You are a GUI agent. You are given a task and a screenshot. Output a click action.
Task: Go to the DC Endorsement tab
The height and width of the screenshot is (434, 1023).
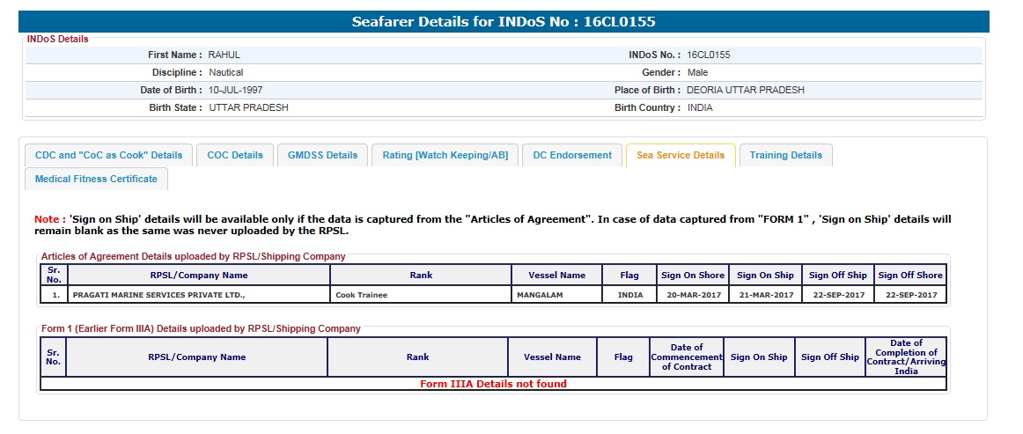point(572,155)
